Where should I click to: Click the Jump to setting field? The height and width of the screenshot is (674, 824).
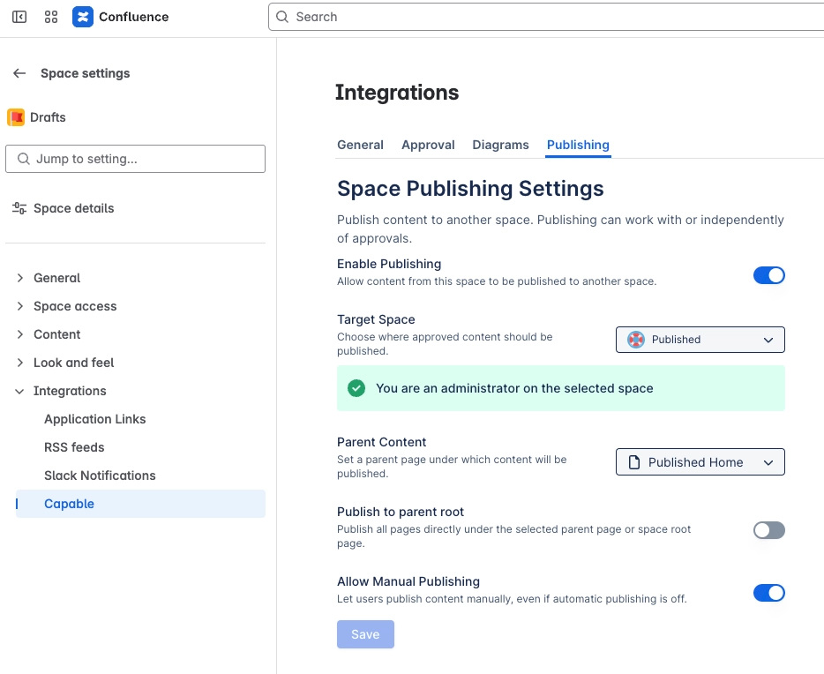click(x=135, y=159)
